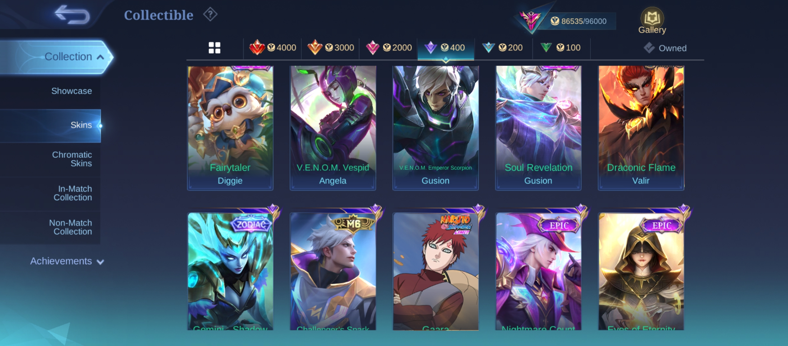This screenshot has height=346, width=788.
Task: Filter by blue 200 gem tier
Action: click(x=503, y=48)
